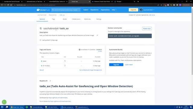Reload the browser page
Viewport: 193px width, 109px height.
click(x=8, y=5)
